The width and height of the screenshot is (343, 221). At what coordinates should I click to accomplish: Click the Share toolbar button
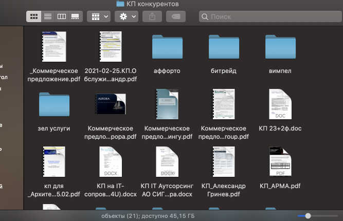[152, 16]
